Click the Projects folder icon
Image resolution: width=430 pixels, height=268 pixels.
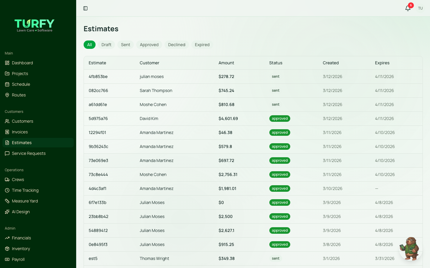7,74
